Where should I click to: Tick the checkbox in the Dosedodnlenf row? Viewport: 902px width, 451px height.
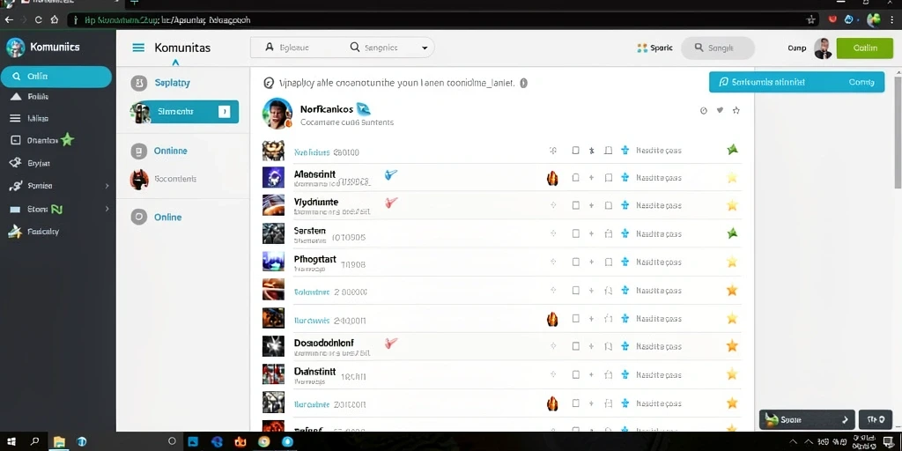coord(575,346)
